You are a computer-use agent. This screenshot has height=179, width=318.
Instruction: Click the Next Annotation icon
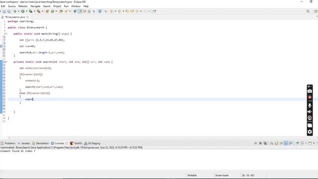click(x=111, y=11)
